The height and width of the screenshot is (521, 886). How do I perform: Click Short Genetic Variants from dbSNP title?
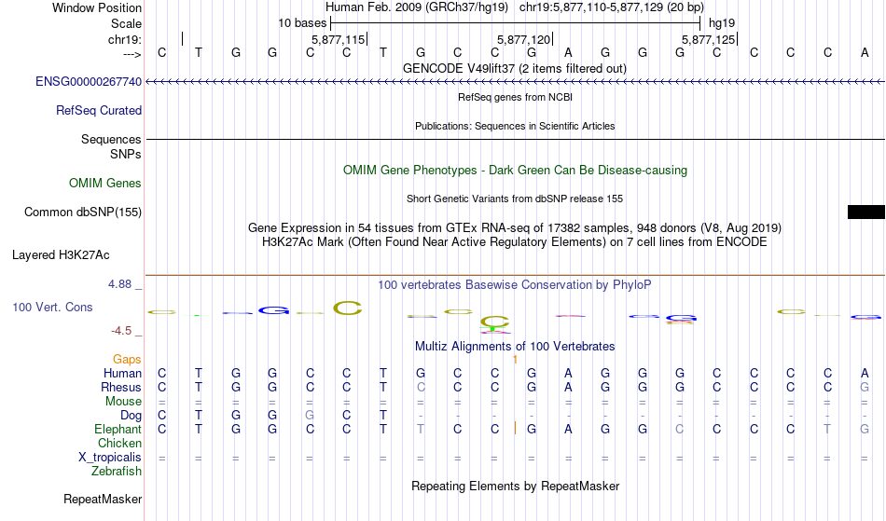(x=515, y=199)
